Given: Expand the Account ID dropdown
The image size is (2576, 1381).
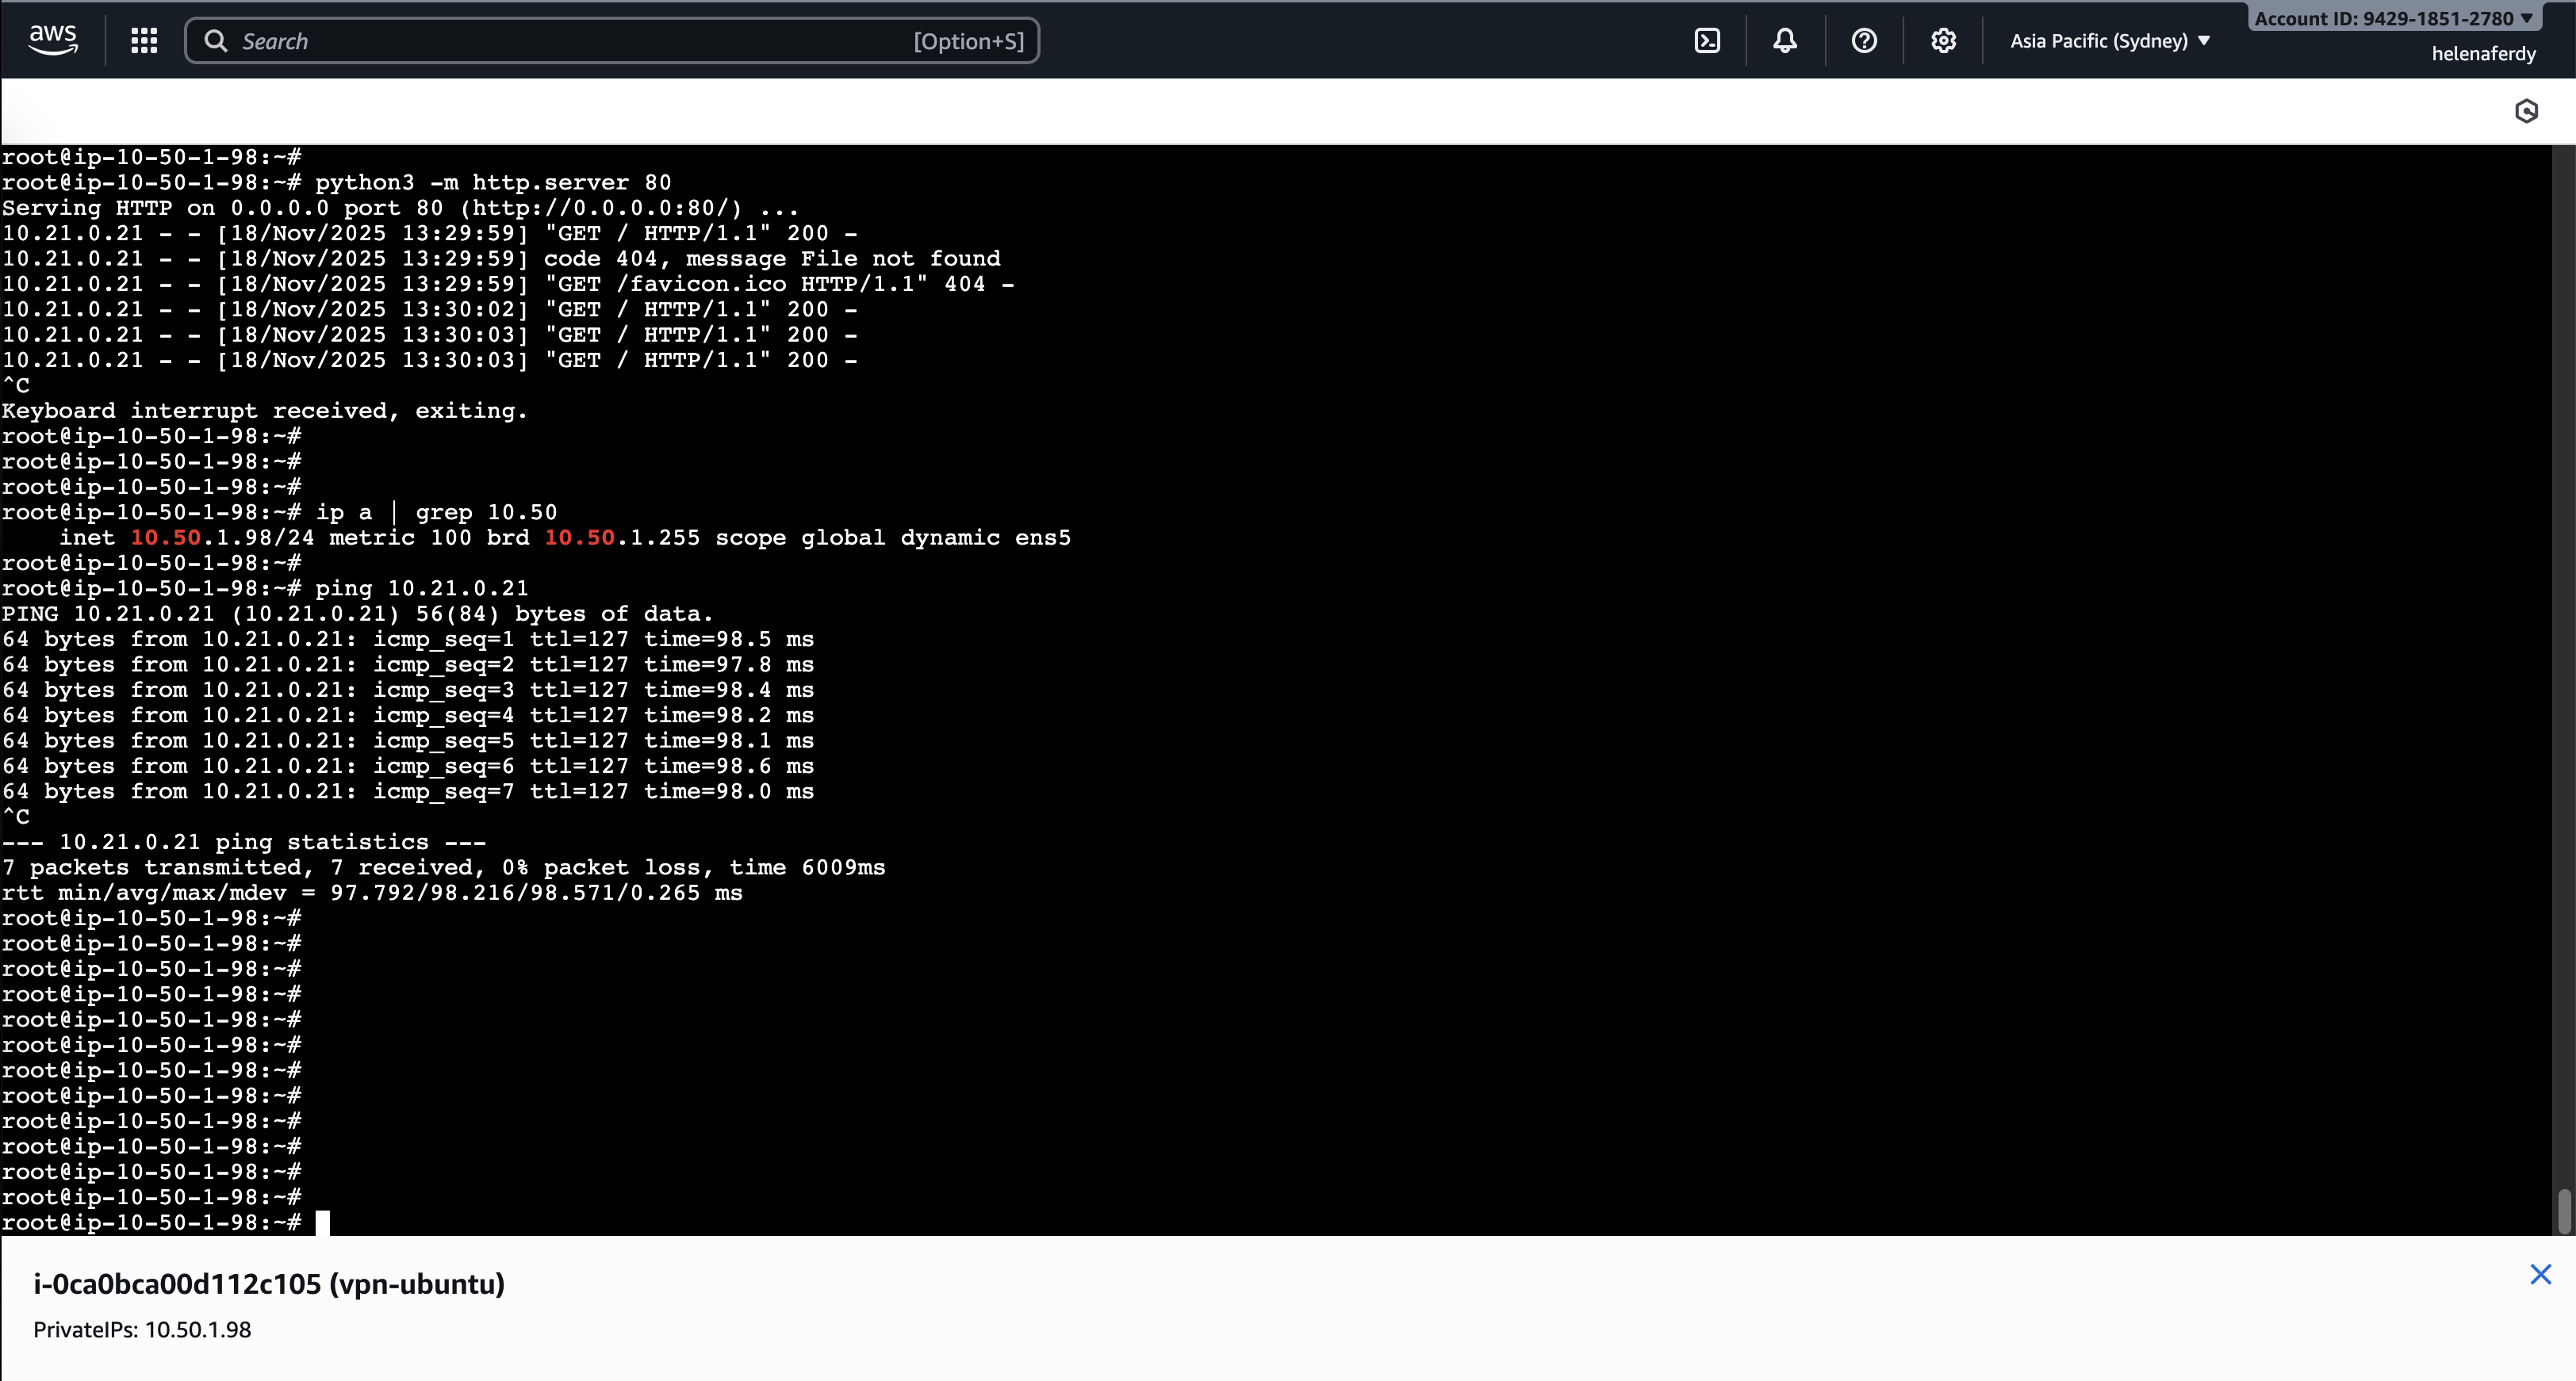Looking at the screenshot, I should 2393,18.
